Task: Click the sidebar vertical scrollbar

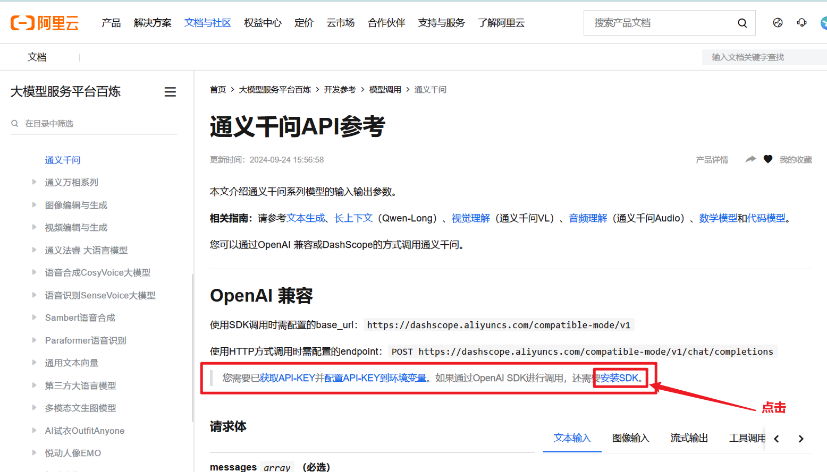Action: coord(192,348)
